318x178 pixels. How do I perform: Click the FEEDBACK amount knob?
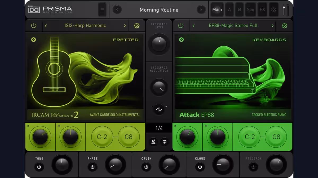click(276, 165)
